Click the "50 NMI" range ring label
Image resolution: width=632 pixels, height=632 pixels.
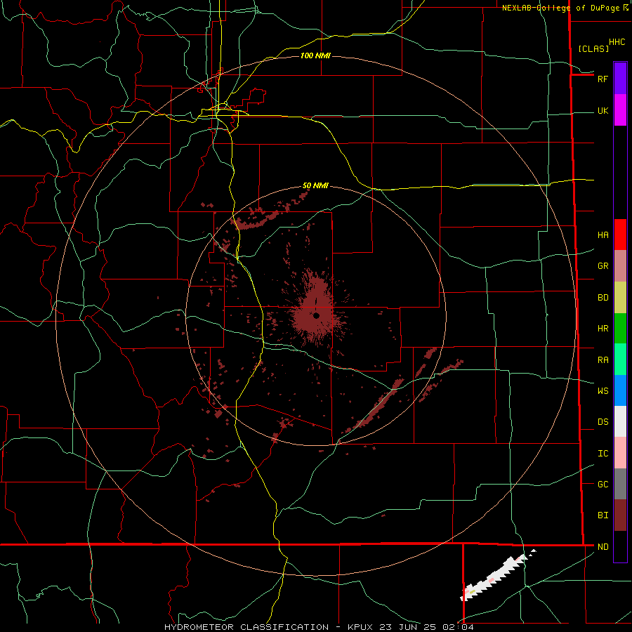(x=315, y=185)
